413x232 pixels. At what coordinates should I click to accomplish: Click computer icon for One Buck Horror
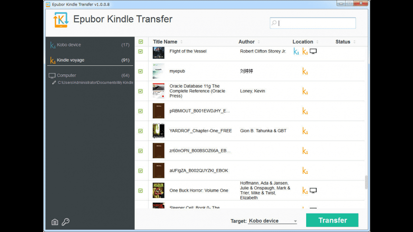coord(313,190)
